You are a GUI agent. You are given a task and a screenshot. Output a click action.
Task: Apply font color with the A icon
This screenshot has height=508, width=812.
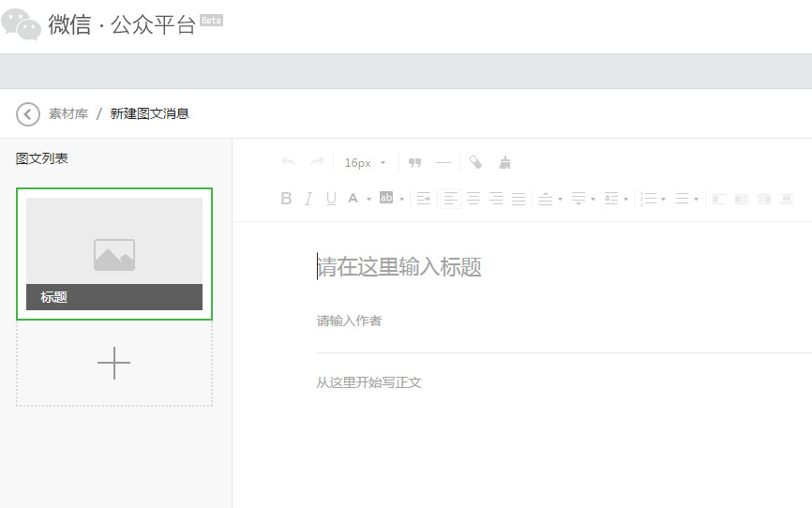(353, 198)
